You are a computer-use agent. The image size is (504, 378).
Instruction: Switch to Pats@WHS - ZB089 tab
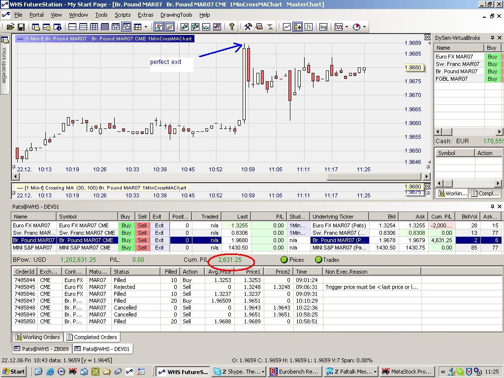41,349
